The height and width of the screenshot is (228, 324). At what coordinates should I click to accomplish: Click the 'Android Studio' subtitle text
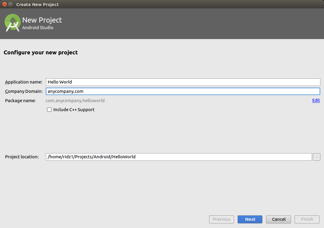click(x=38, y=28)
